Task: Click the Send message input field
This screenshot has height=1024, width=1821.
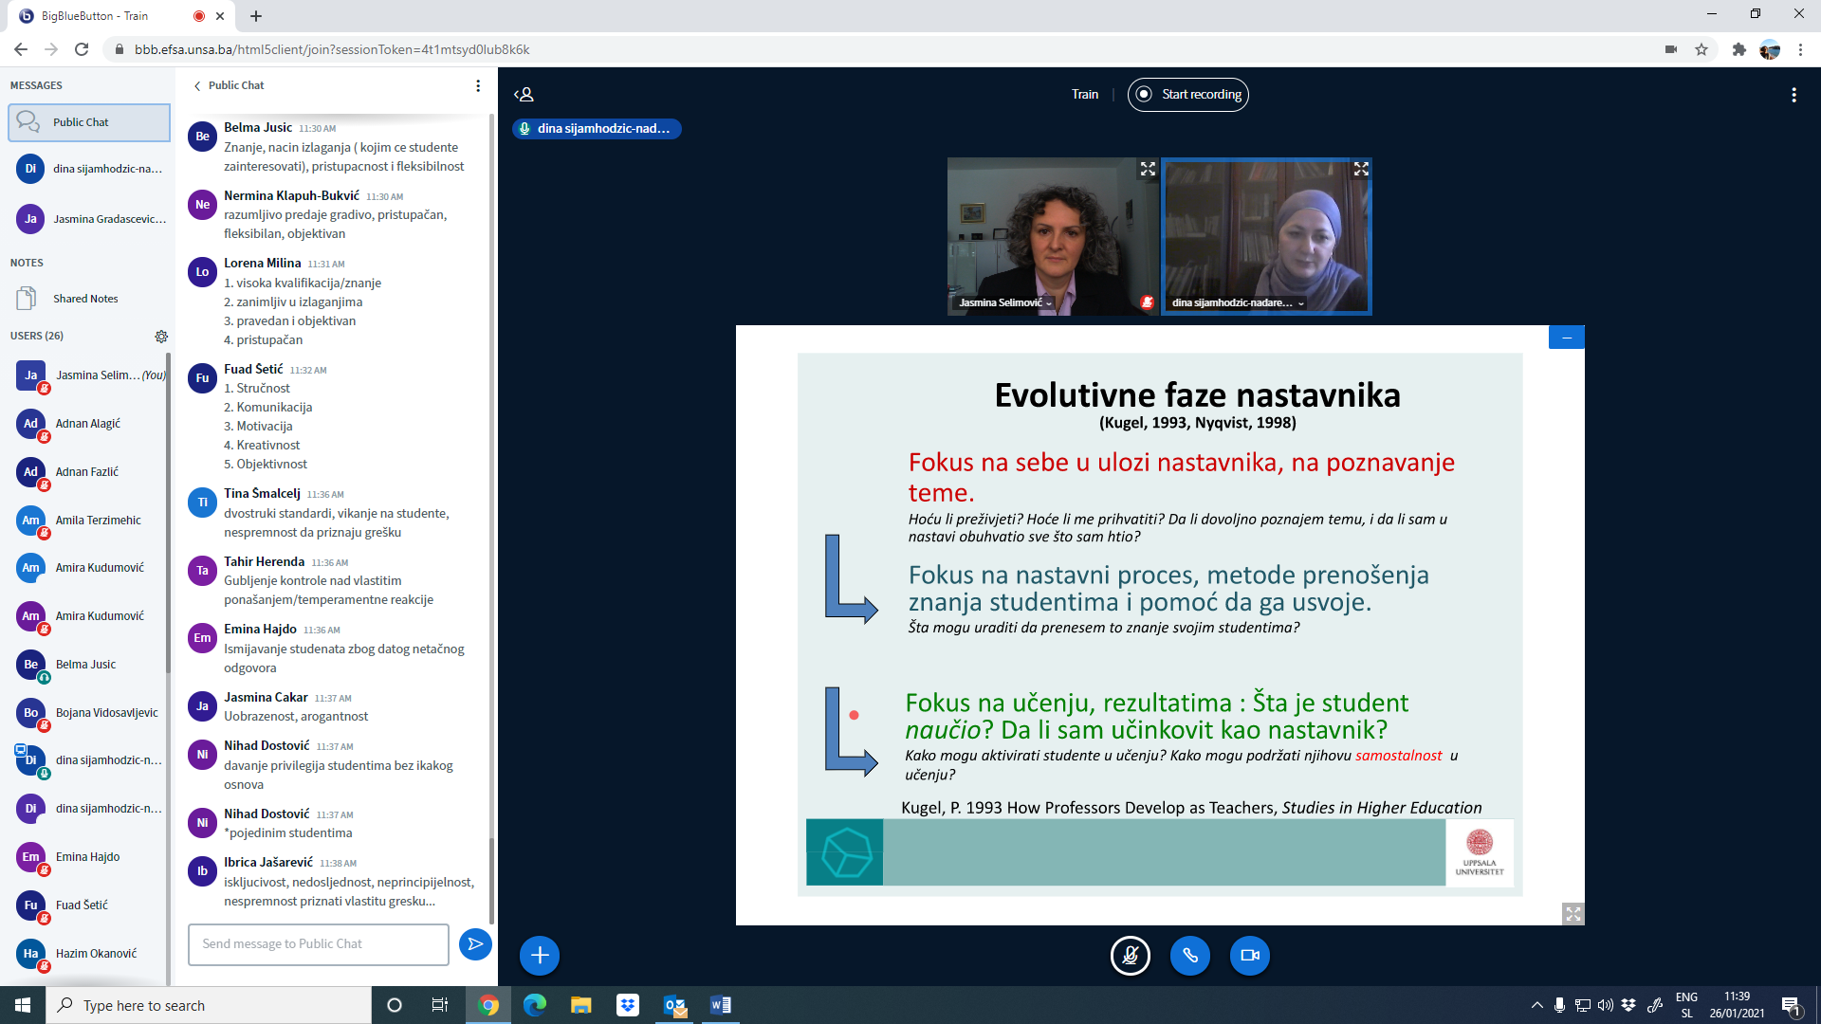Action: pyautogui.click(x=319, y=944)
